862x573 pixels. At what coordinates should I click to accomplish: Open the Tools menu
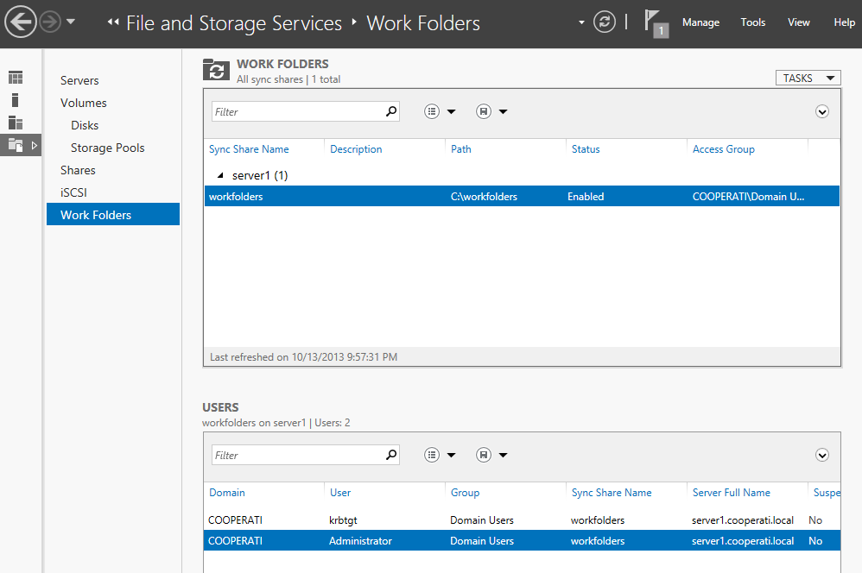click(x=753, y=22)
